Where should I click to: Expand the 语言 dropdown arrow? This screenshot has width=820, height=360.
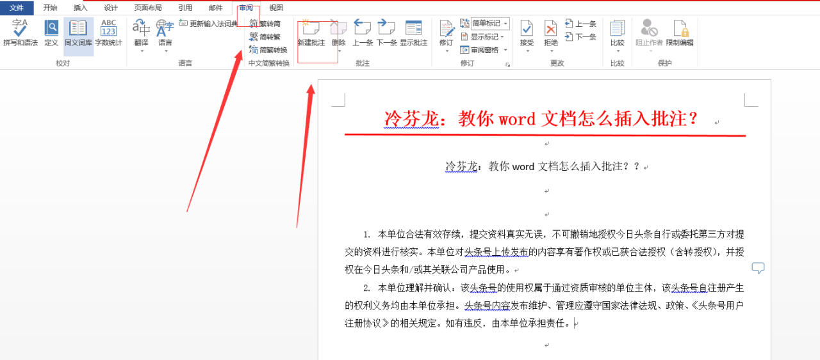point(165,51)
